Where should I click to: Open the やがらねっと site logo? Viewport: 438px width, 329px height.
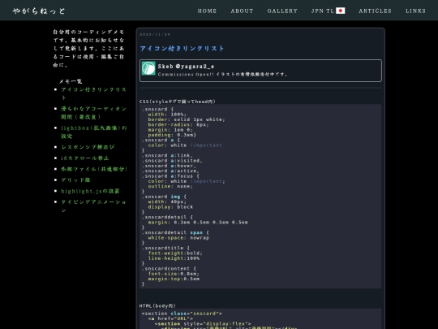tap(39, 11)
